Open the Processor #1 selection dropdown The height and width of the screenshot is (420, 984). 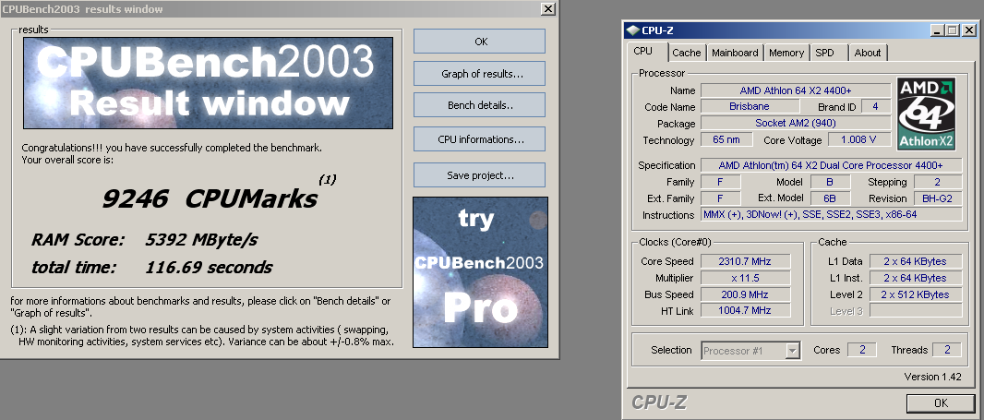pos(750,351)
